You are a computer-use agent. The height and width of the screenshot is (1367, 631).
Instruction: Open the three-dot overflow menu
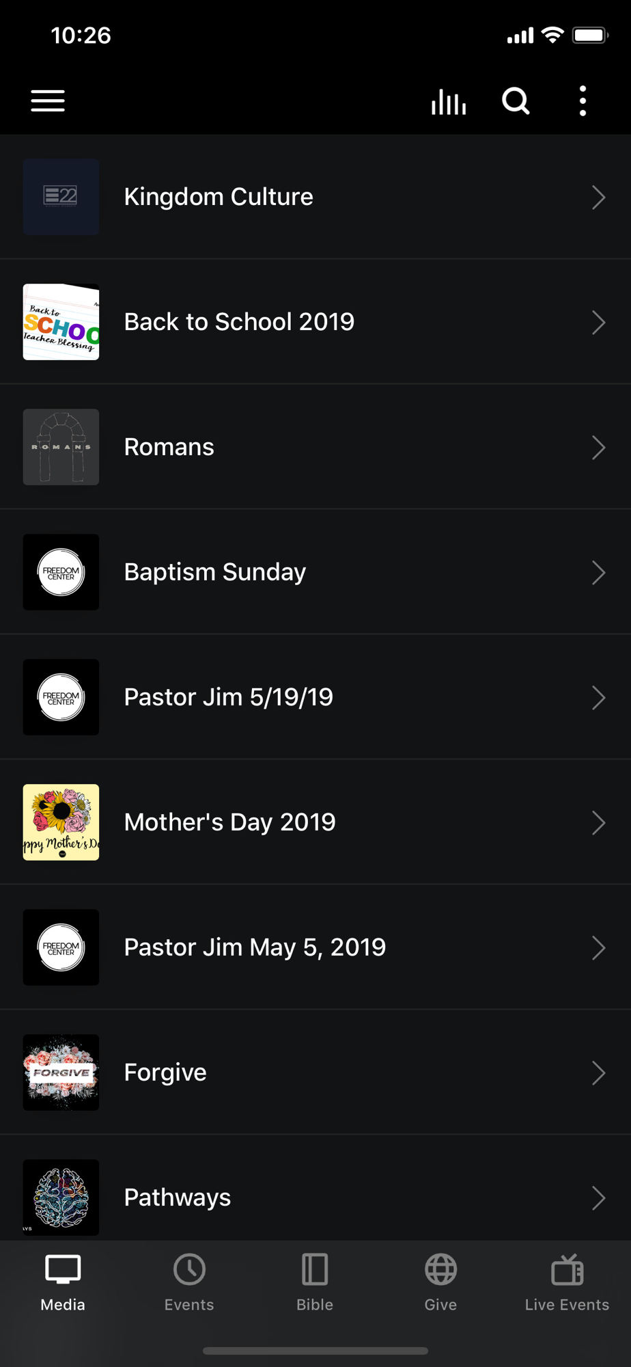coord(583,101)
